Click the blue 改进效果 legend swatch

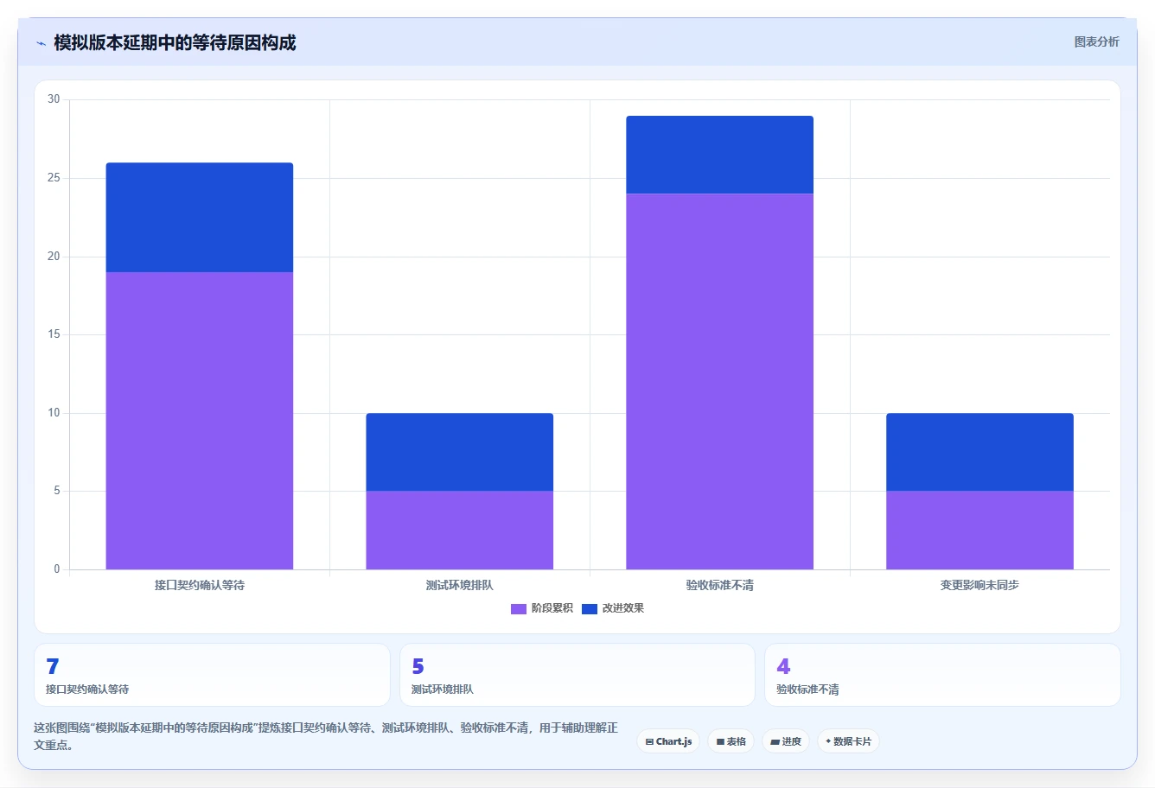590,609
